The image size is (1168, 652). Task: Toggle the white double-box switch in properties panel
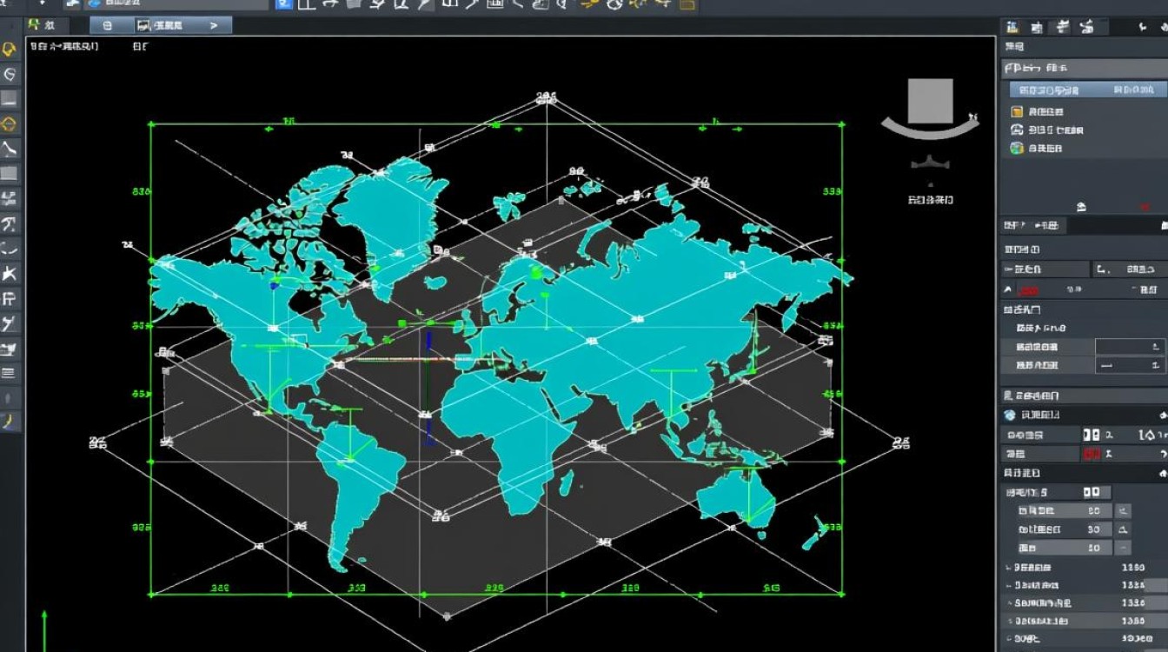(1092, 435)
